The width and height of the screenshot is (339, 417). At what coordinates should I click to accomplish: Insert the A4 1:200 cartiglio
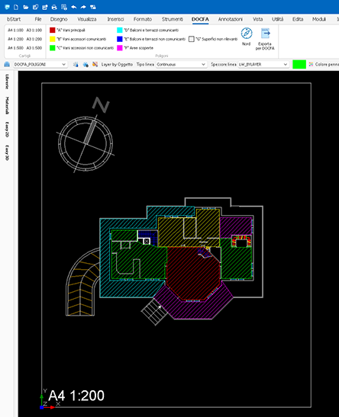click(15, 39)
